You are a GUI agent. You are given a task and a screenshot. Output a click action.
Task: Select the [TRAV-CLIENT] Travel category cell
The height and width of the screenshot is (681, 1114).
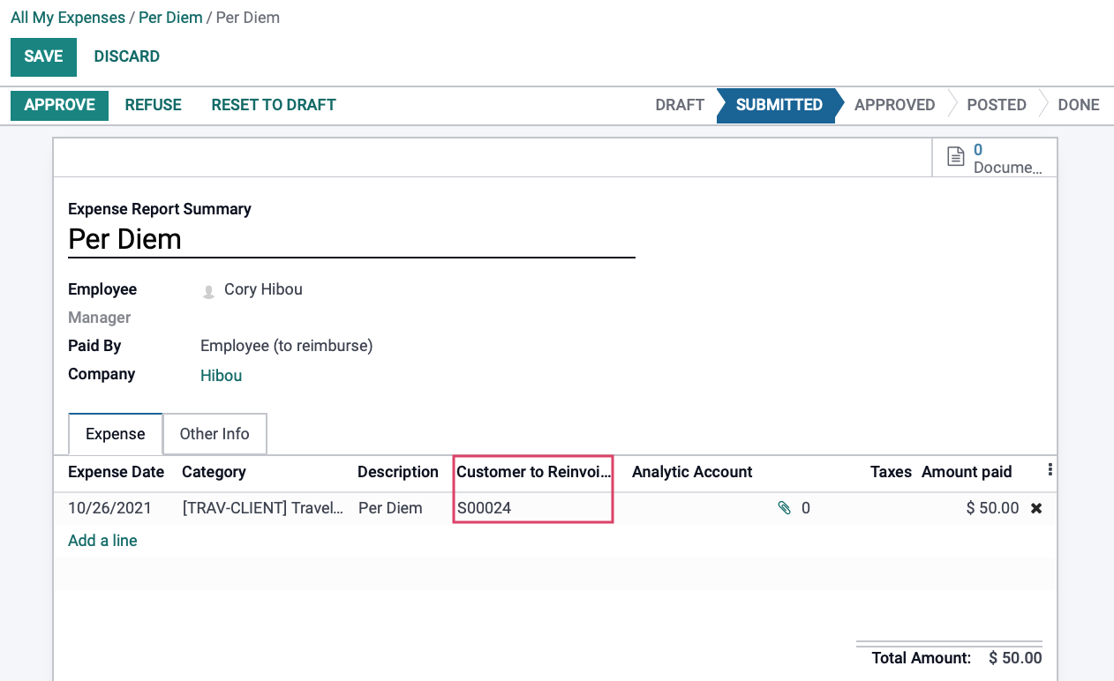pyautogui.click(x=263, y=508)
